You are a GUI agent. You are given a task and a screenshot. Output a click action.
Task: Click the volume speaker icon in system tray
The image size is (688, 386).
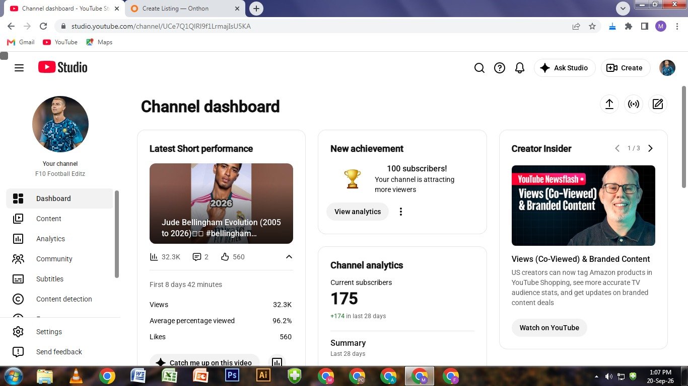[608, 376]
